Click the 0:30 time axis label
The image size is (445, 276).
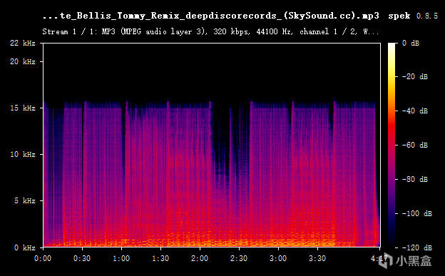click(x=82, y=258)
